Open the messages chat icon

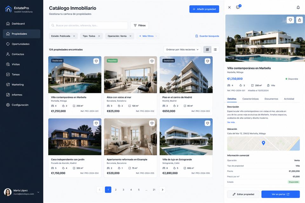pyautogui.click(x=238, y=7)
